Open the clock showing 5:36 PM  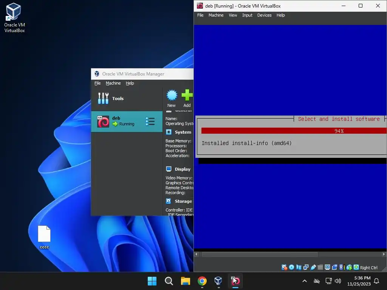pyautogui.click(x=359, y=281)
